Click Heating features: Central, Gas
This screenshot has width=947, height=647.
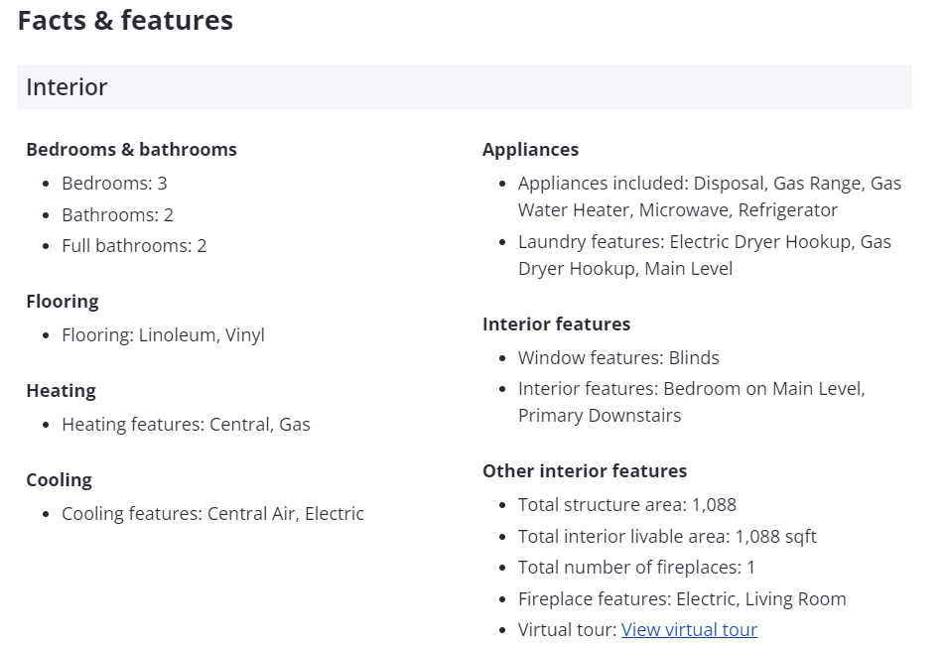point(186,425)
